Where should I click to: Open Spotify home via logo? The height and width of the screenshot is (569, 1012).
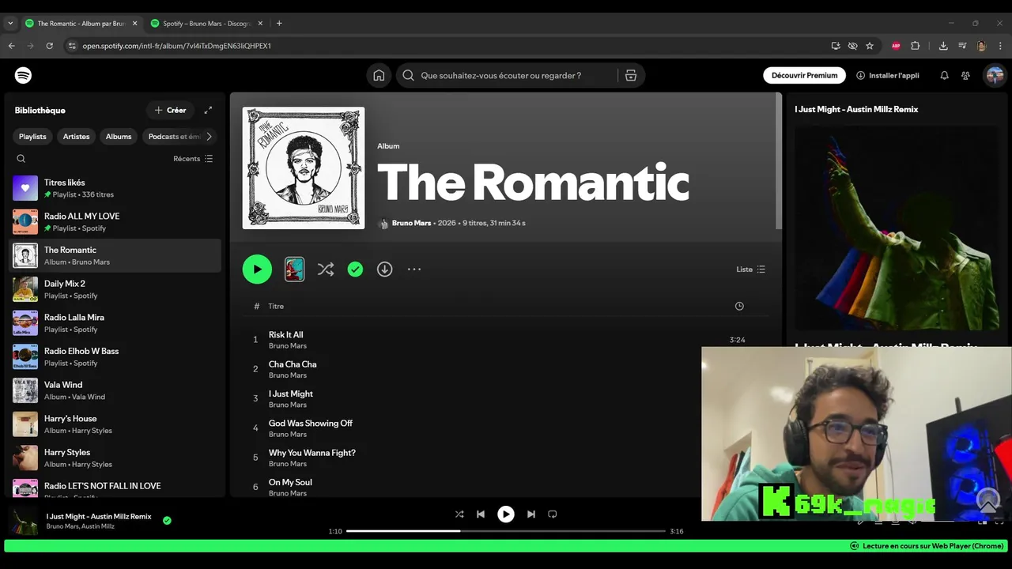(23, 75)
